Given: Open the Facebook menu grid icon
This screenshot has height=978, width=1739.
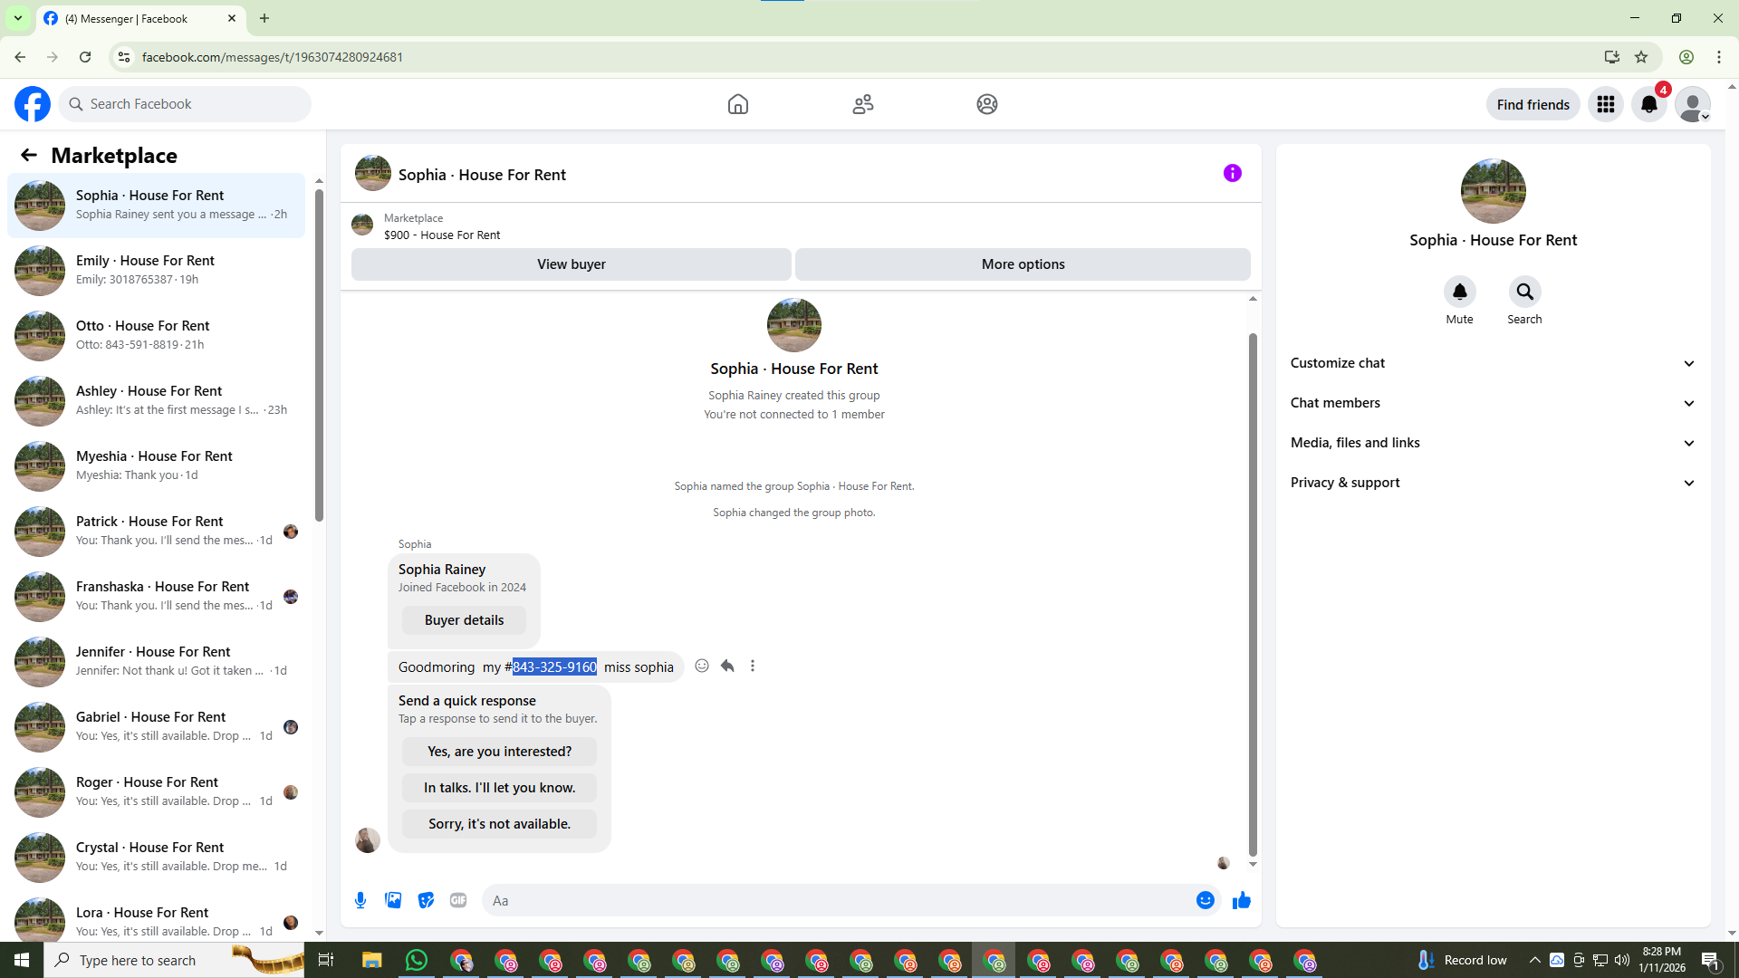Looking at the screenshot, I should point(1606,104).
